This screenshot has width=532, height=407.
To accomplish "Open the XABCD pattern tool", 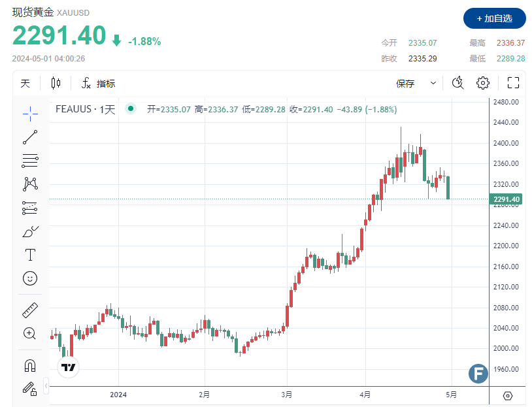I will click(29, 184).
